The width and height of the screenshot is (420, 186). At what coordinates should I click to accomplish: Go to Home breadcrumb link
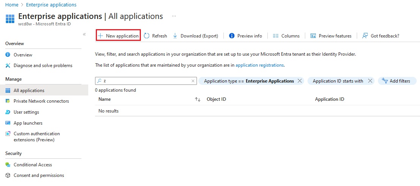12,5
